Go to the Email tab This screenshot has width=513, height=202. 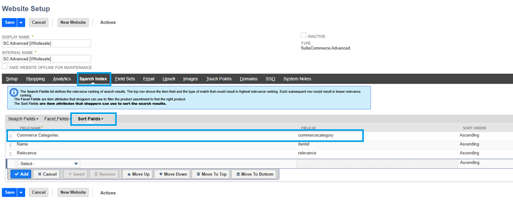(149, 79)
